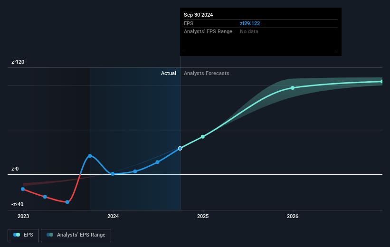Click the EPS point just after 2024 start

tap(135, 171)
